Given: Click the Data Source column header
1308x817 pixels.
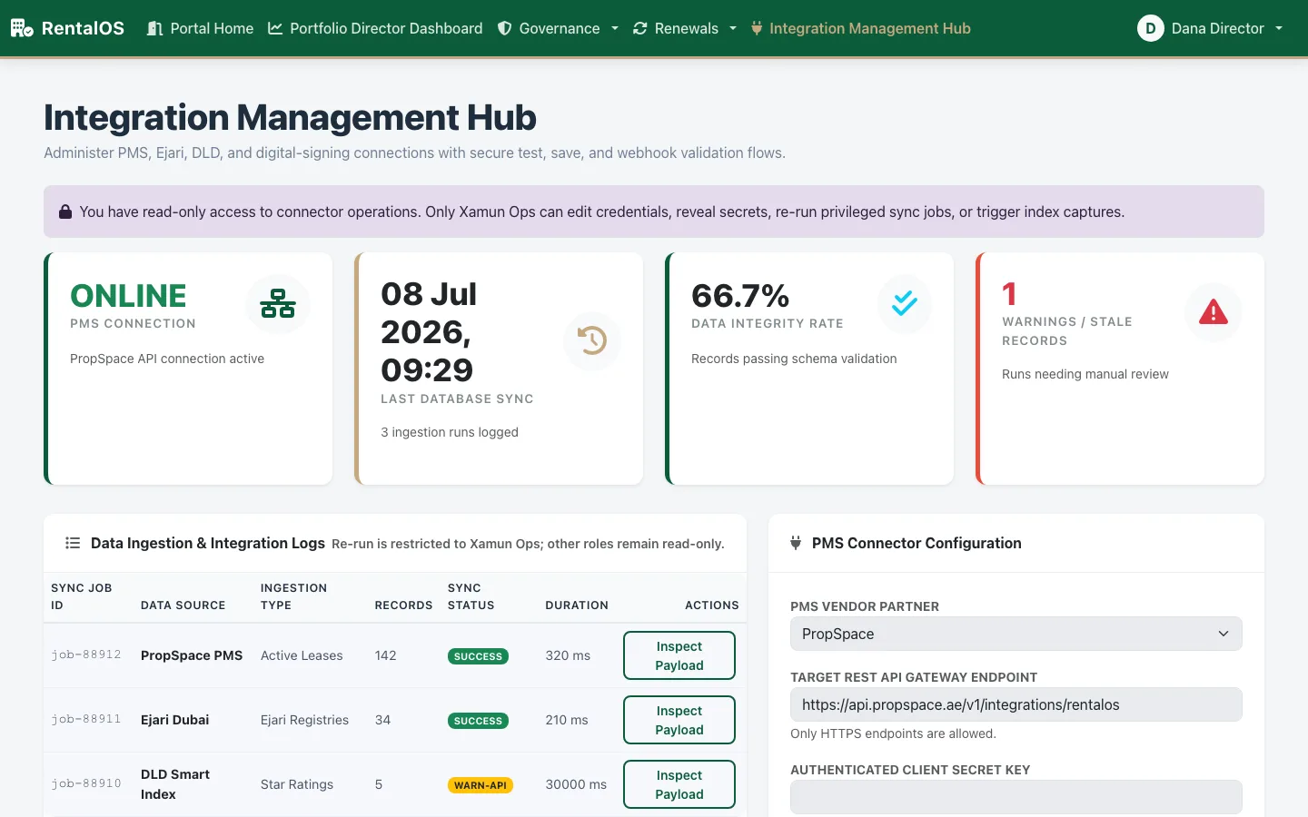Looking at the screenshot, I should point(183,605).
